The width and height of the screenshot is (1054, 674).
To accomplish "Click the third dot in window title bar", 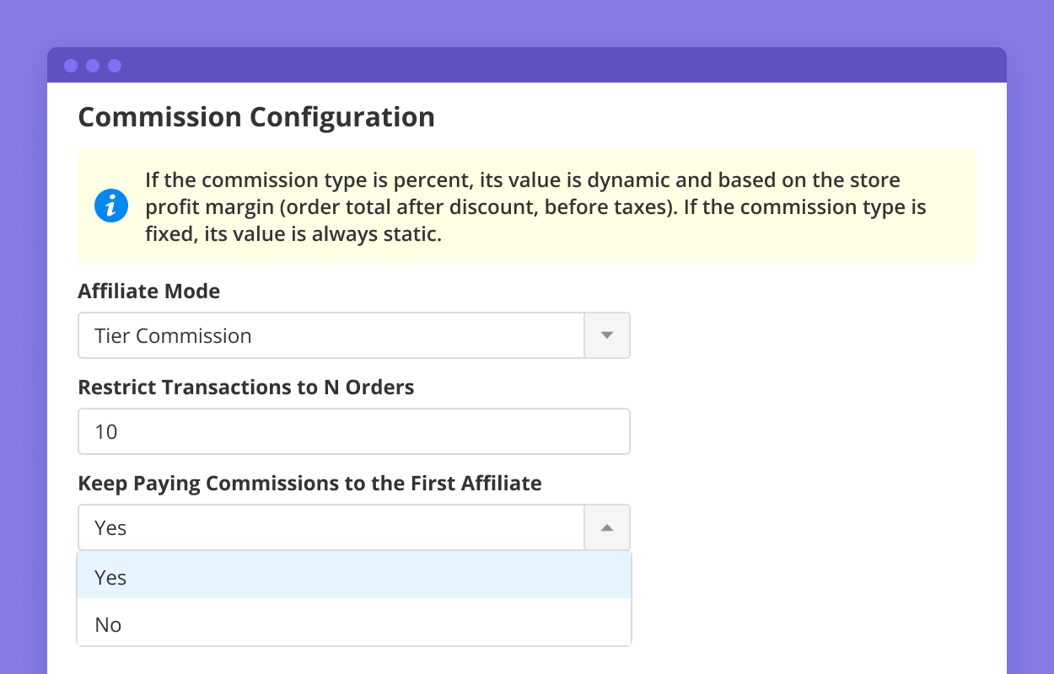I will [x=115, y=66].
